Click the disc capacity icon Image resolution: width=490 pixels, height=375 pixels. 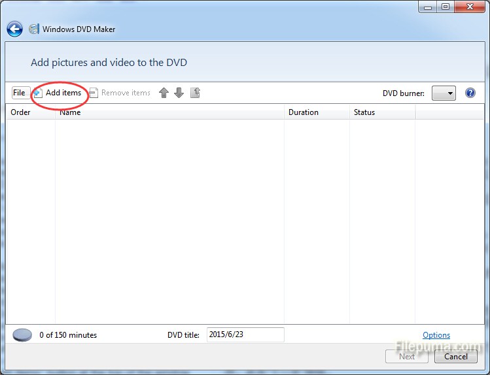pyautogui.click(x=22, y=335)
